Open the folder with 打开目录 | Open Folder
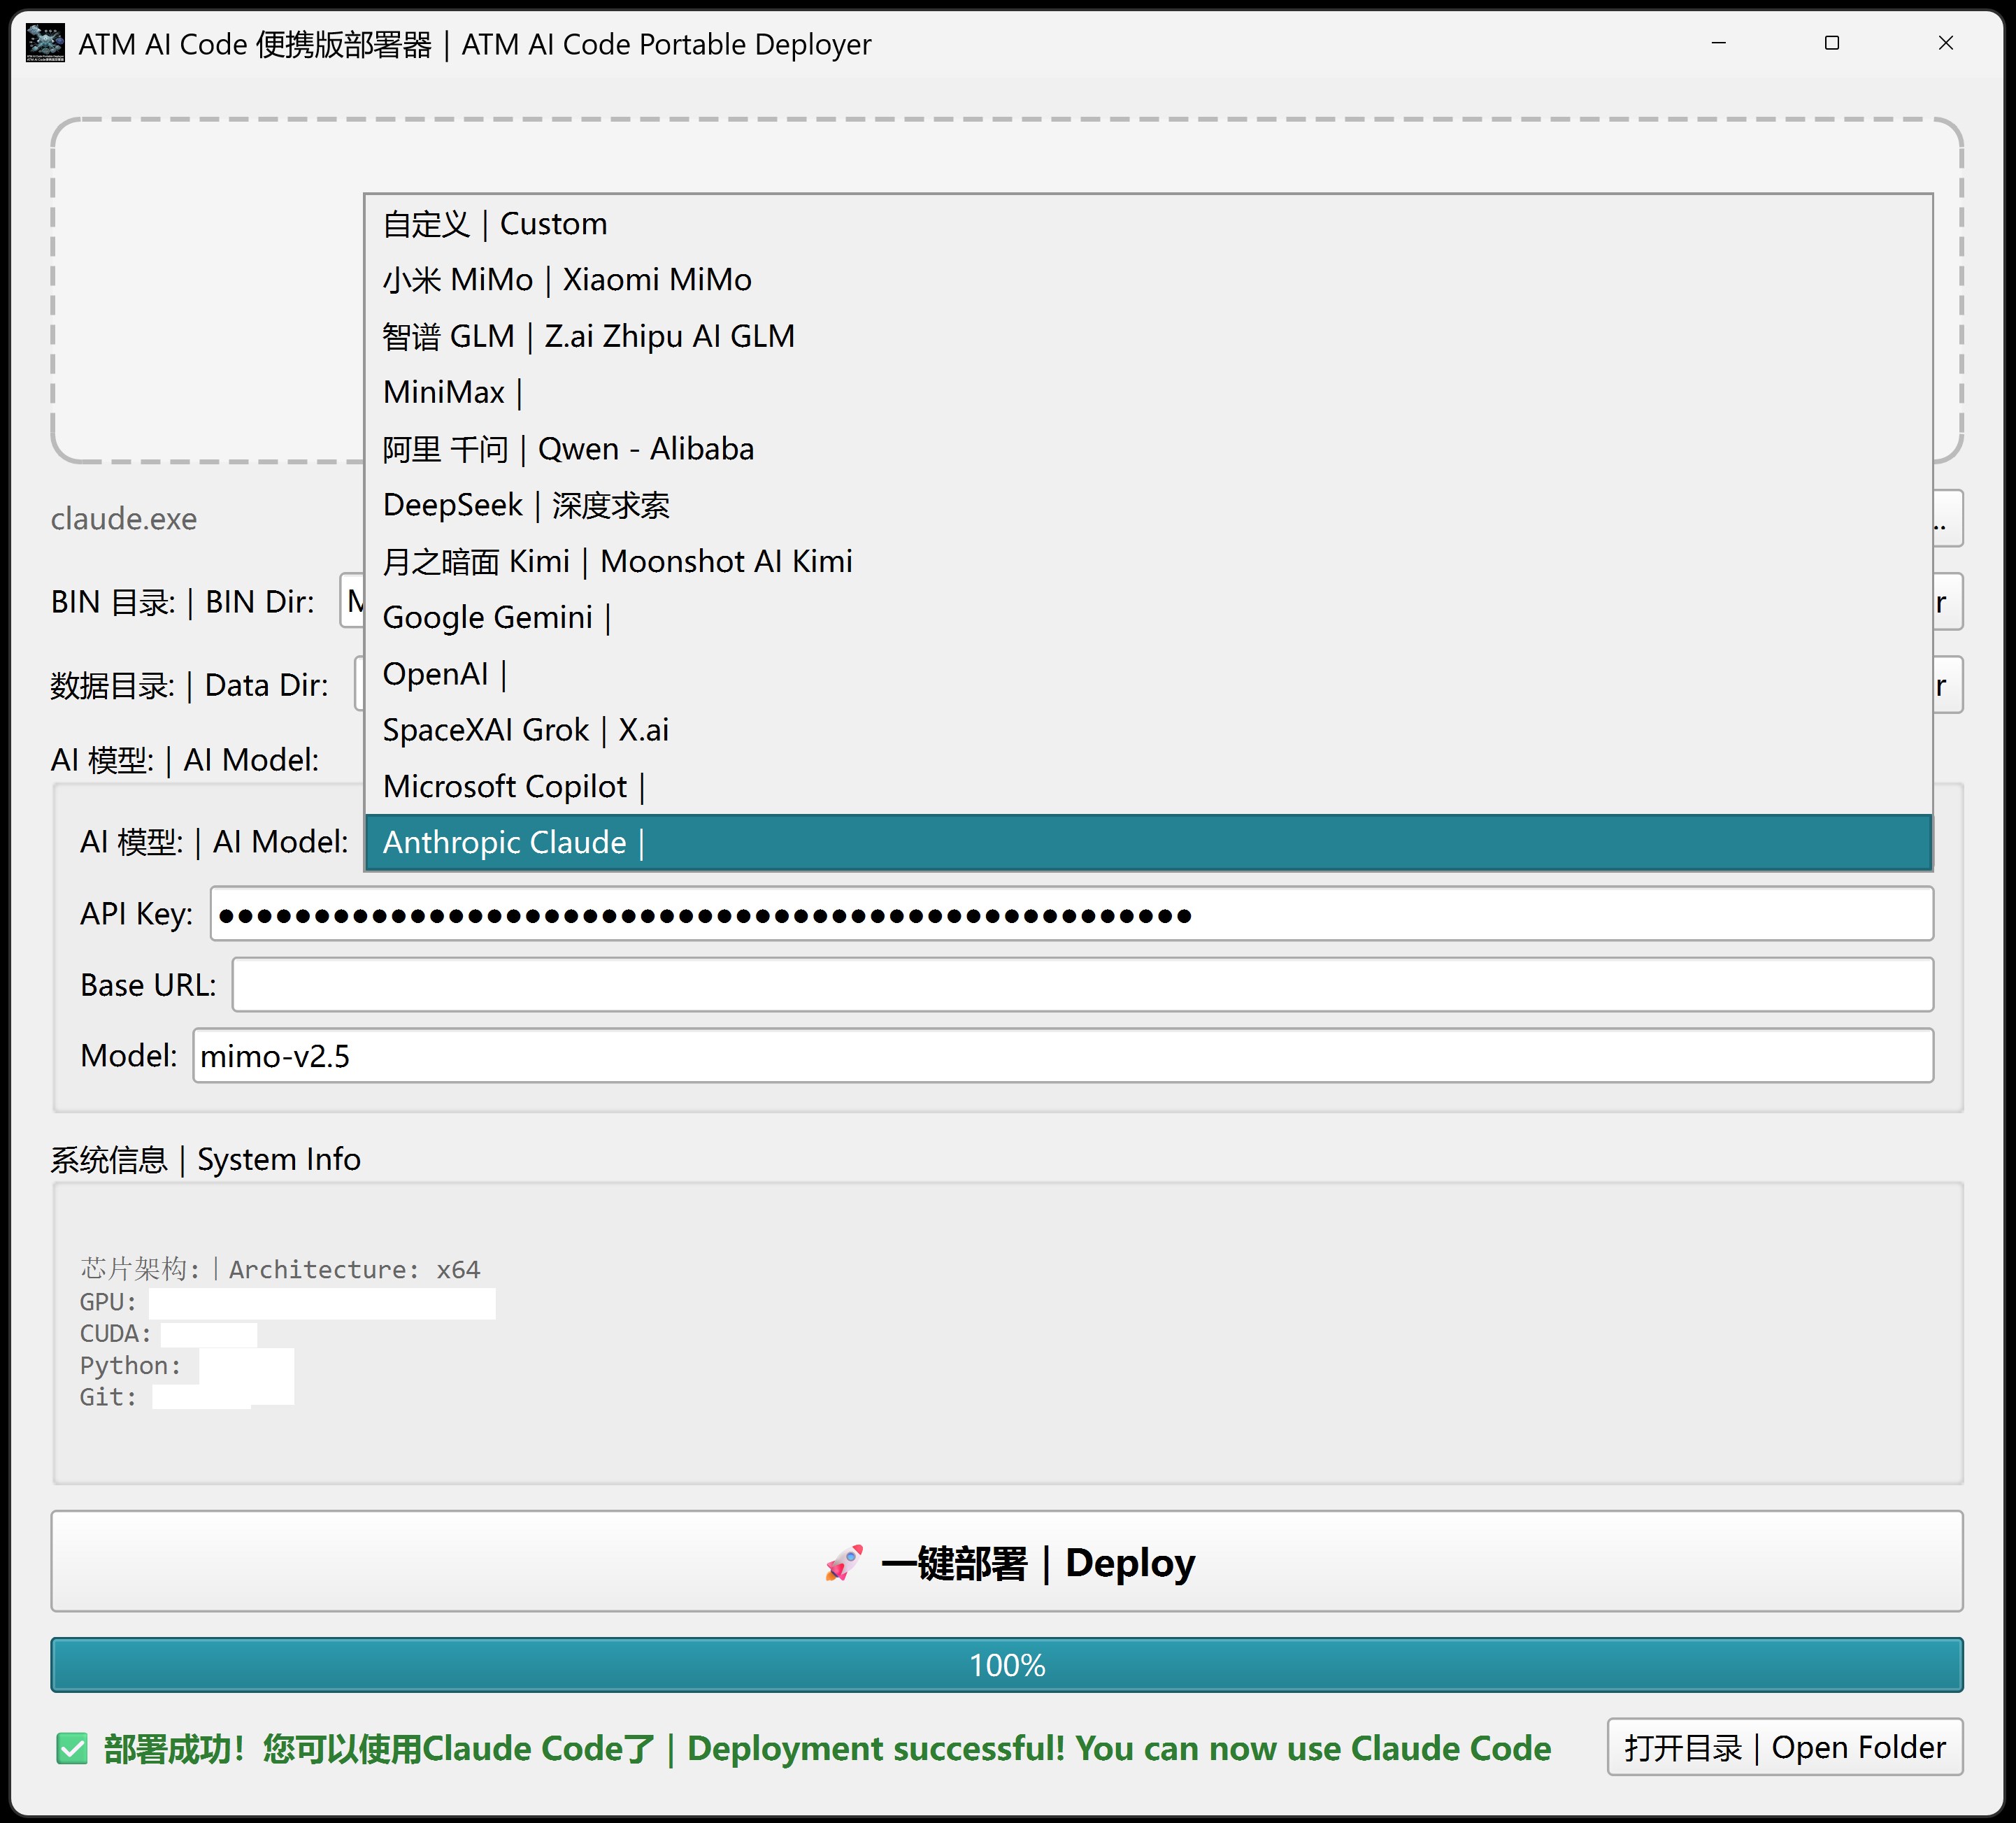Image resolution: width=2016 pixels, height=1823 pixels. (1785, 1747)
